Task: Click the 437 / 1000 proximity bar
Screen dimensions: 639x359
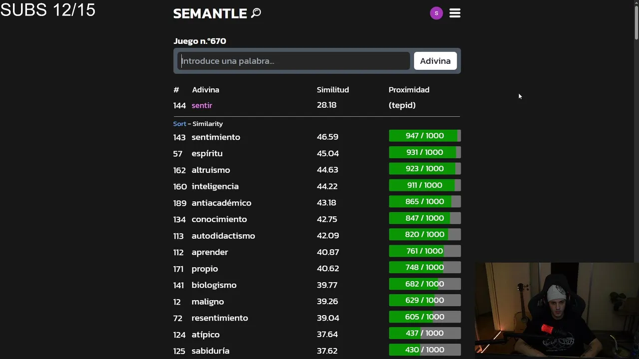Action: click(x=424, y=333)
